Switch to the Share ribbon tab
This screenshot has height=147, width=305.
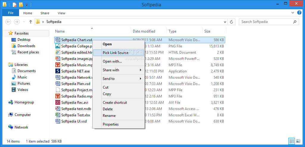click(45, 13)
